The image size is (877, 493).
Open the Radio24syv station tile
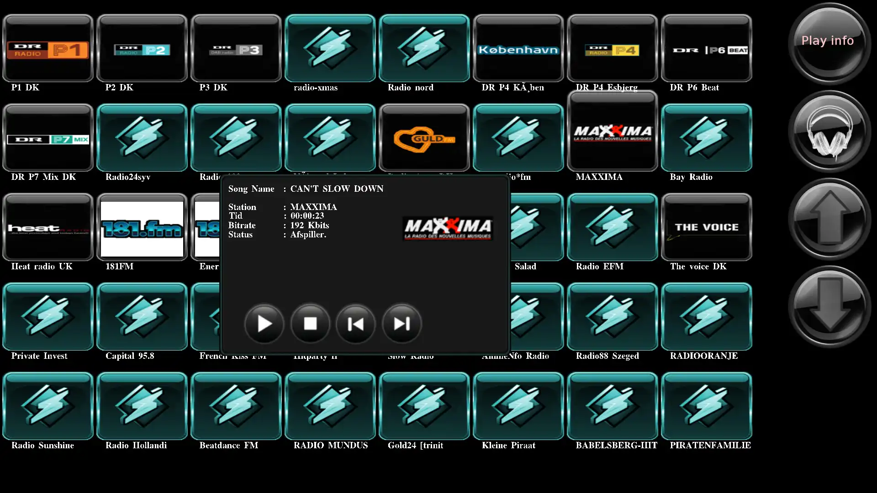click(142, 138)
